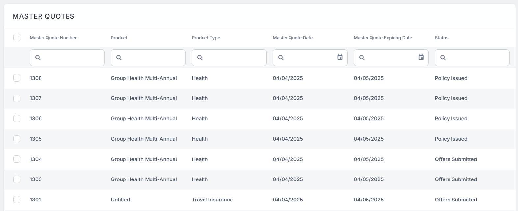Toggle the select-all checkbox in header
The image size is (518, 211).
17,38
